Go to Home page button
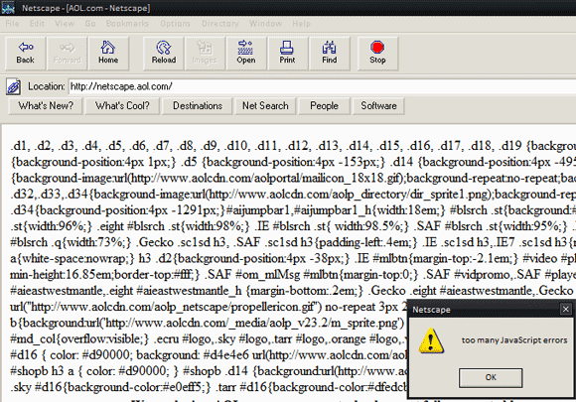 [108, 54]
